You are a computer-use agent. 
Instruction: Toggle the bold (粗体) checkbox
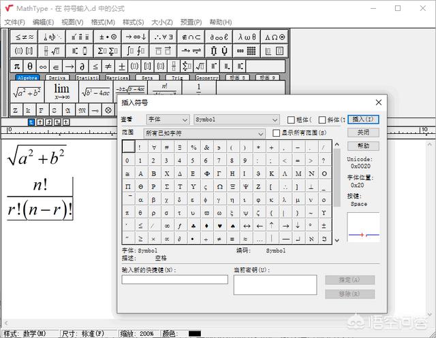coord(291,120)
